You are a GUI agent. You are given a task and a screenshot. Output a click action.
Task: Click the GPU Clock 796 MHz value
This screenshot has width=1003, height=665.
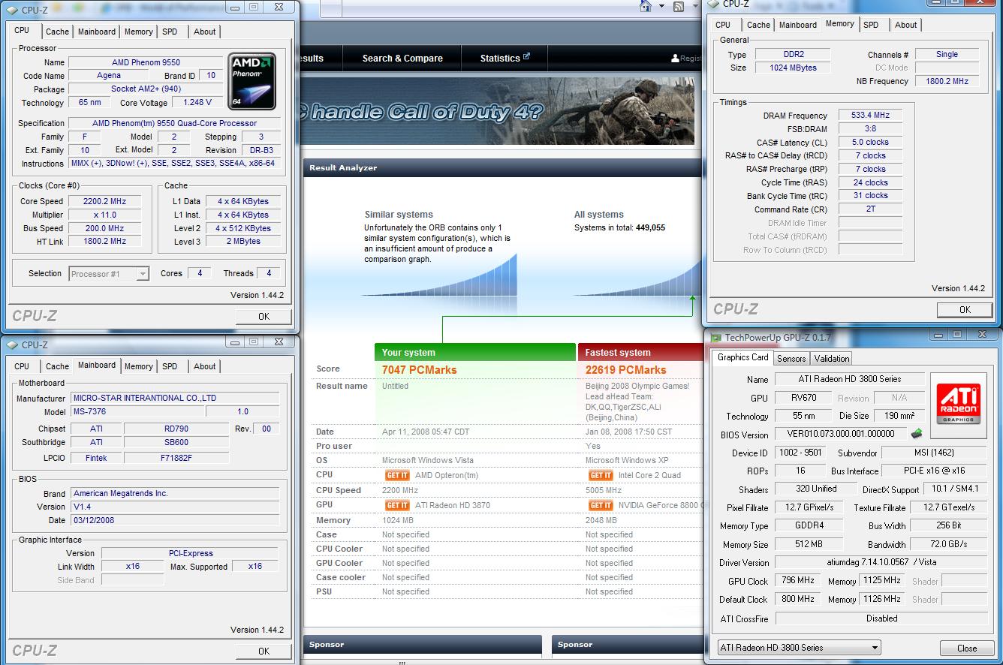point(797,581)
